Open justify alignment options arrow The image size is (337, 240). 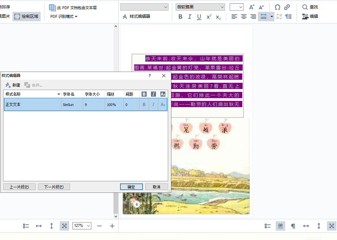(272, 16)
